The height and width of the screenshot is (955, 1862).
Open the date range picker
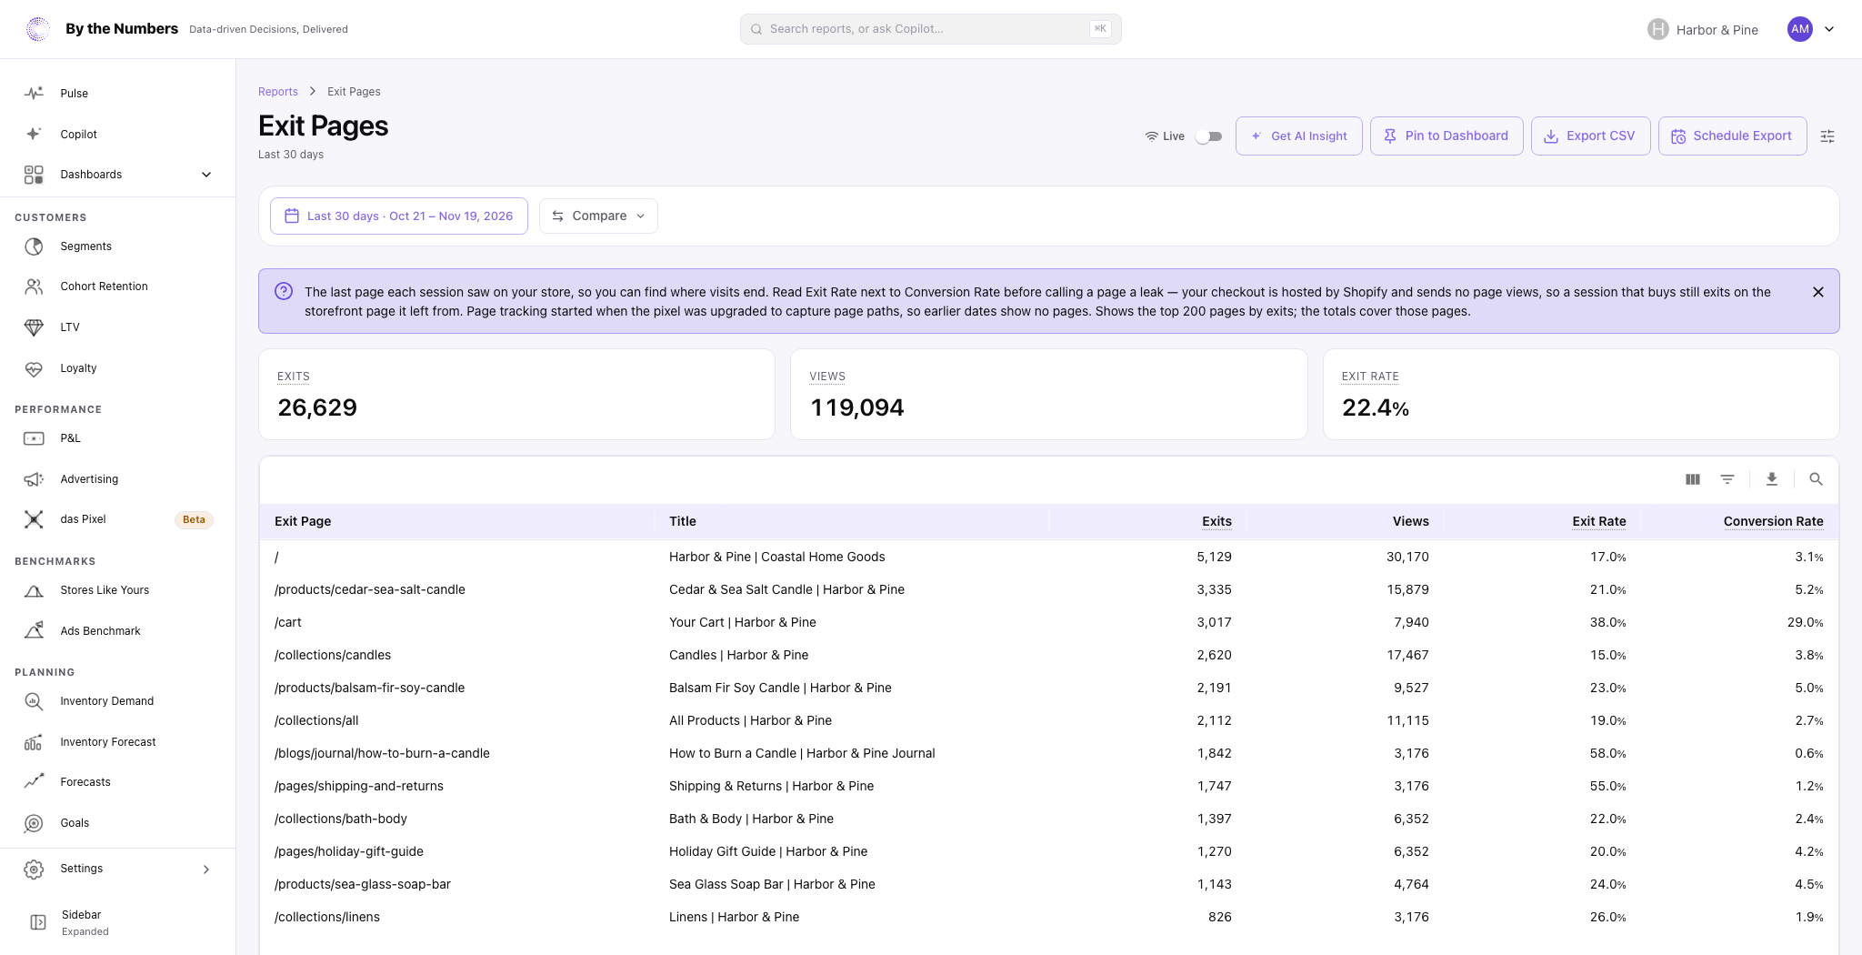click(399, 216)
